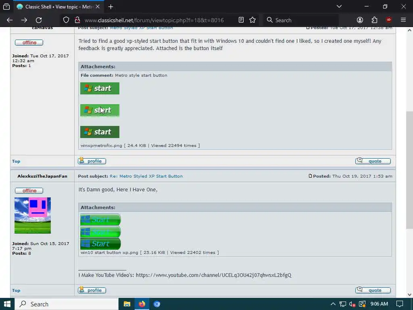Click the normal state green start button image
413x310 pixels.
[x=100, y=88]
